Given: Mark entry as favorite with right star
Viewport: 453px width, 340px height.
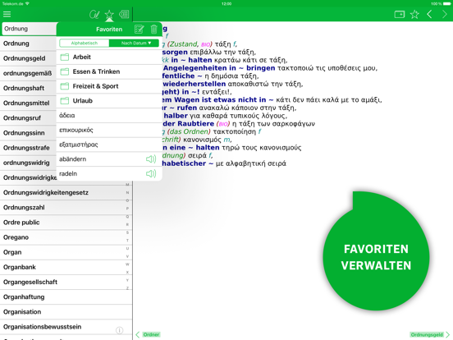Looking at the screenshot, I should click(414, 14).
